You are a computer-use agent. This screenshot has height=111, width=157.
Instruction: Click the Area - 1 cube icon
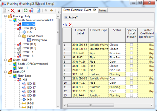[x=15, y=68]
